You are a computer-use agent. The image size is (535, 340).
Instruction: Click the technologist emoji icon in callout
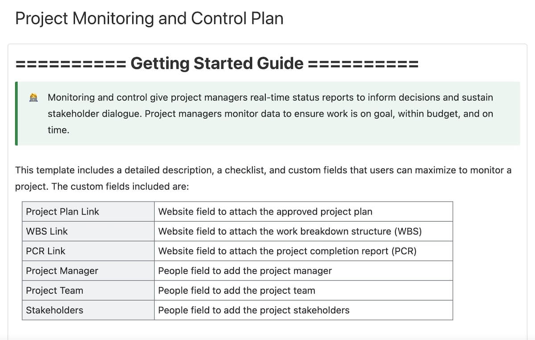point(33,97)
